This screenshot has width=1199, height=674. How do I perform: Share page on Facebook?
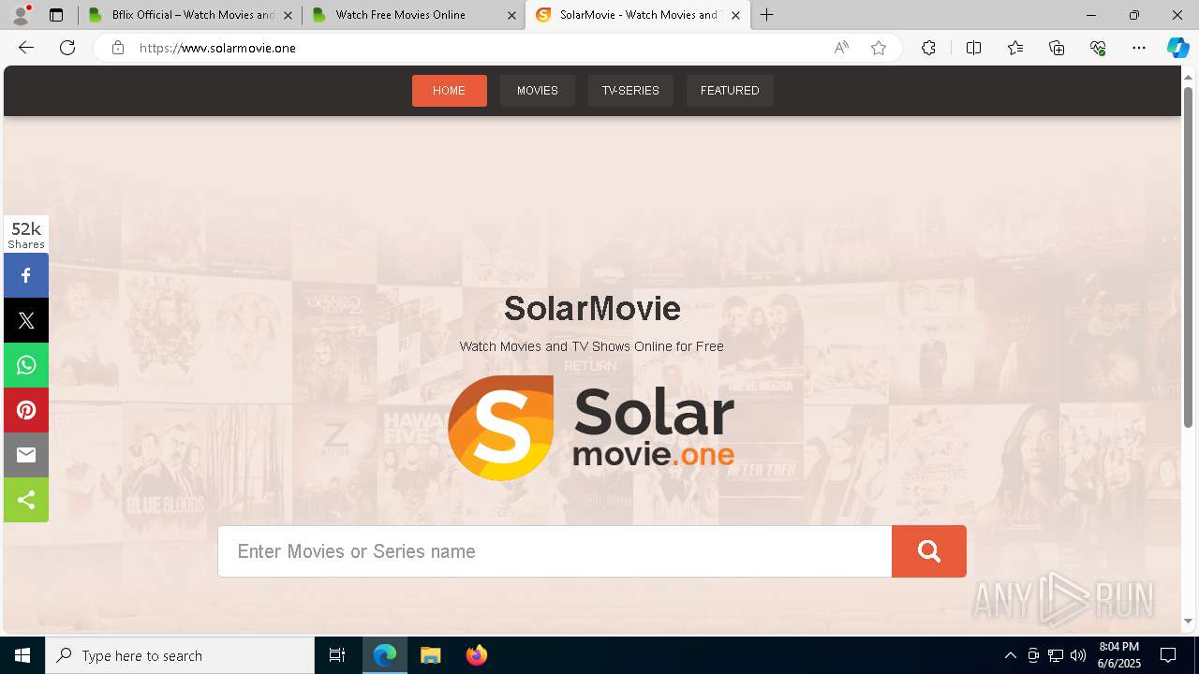pos(26,275)
